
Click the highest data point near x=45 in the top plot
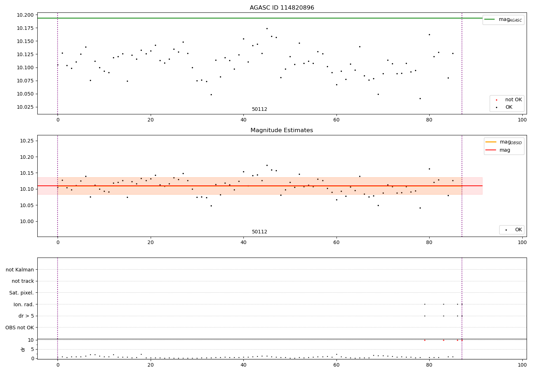pyautogui.click(x=267, y=28)
